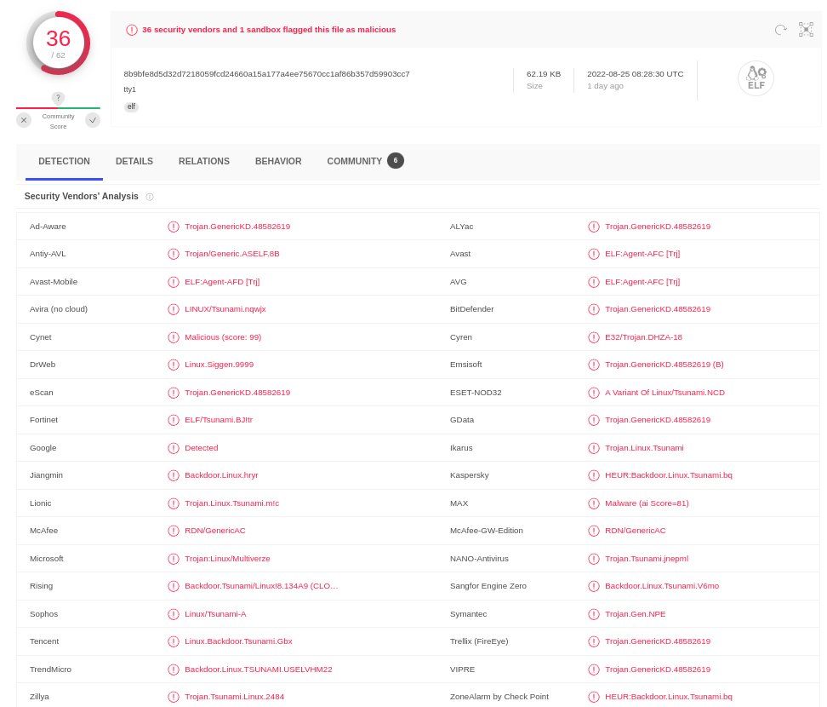Click the ELF file type icon
This screenshot has height=707, width=827.
[x=756, y=78]
